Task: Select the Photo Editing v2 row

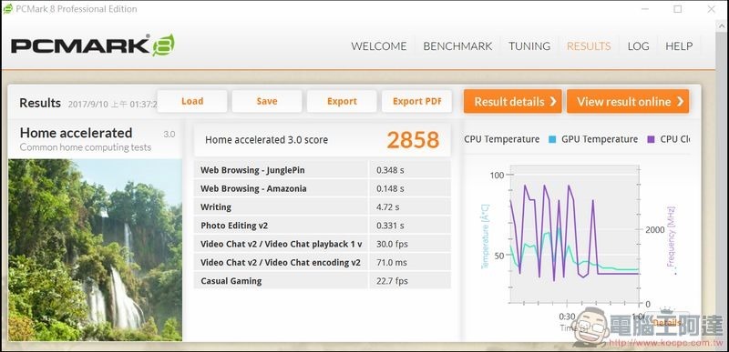Action: click(323, 226)
